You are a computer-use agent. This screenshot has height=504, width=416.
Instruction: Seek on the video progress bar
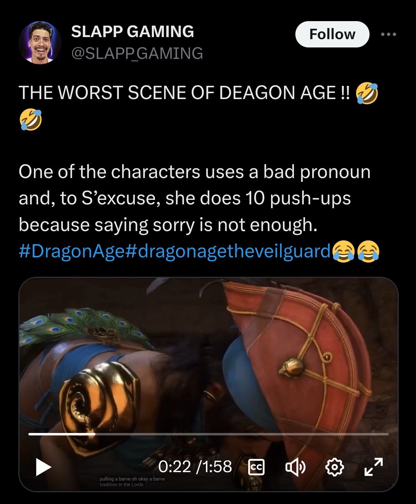(208, 434)
